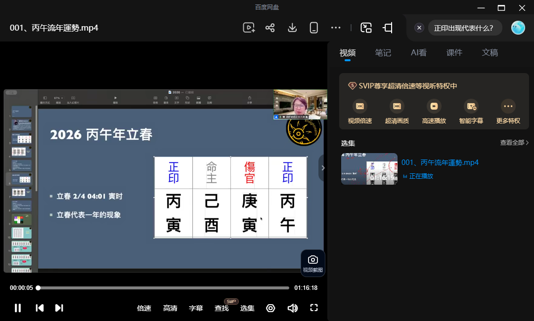The image size is (534, 321).
Task: Click the 001、丙午流年運勢.mp4 playlist link
Action: click(x=440, y=162)
